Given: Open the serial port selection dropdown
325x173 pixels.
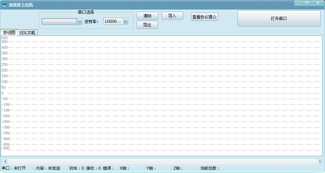Looking at the screenshot, I should pos(62,21).
